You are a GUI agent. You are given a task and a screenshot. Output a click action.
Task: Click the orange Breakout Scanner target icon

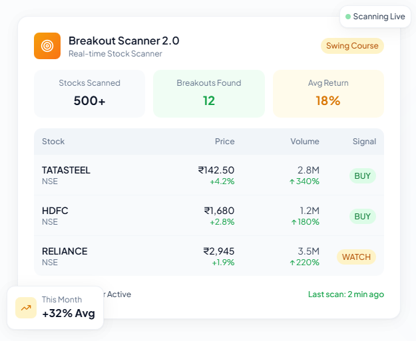47,46
